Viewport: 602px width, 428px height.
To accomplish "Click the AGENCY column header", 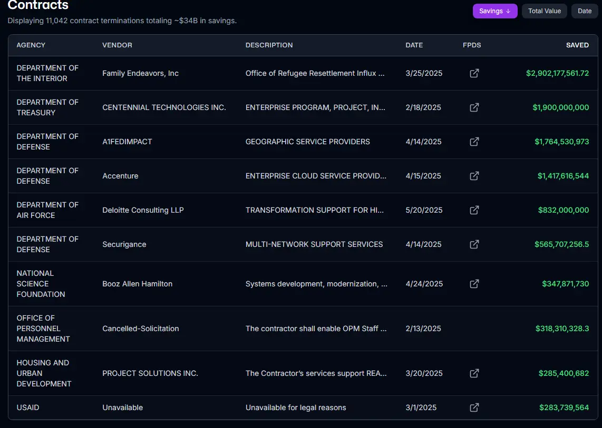I will 31,45.
